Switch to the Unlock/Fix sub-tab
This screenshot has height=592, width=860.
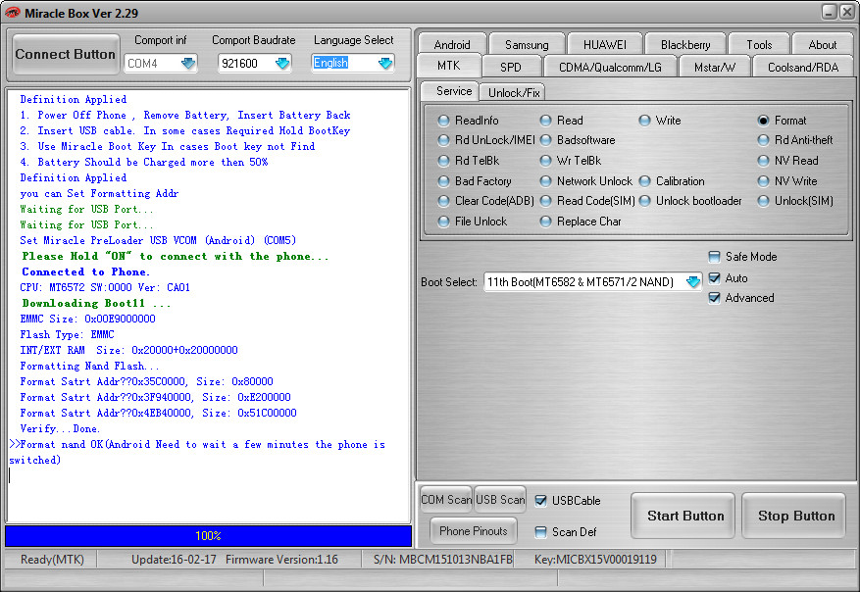(514, 93)
